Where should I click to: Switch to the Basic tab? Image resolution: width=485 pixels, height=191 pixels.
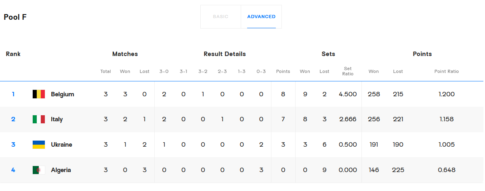(x=220, y=17)
